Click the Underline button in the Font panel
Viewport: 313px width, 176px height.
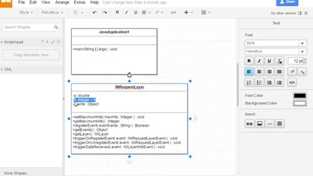click(269, 61)
